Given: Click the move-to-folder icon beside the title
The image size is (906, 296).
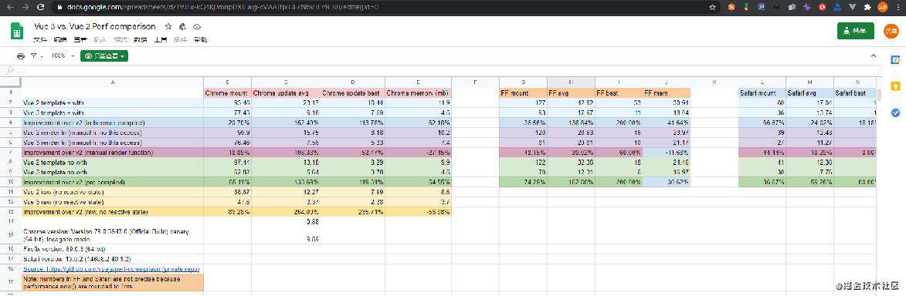Looking at the screenshot, I should [x=182, y=26].
